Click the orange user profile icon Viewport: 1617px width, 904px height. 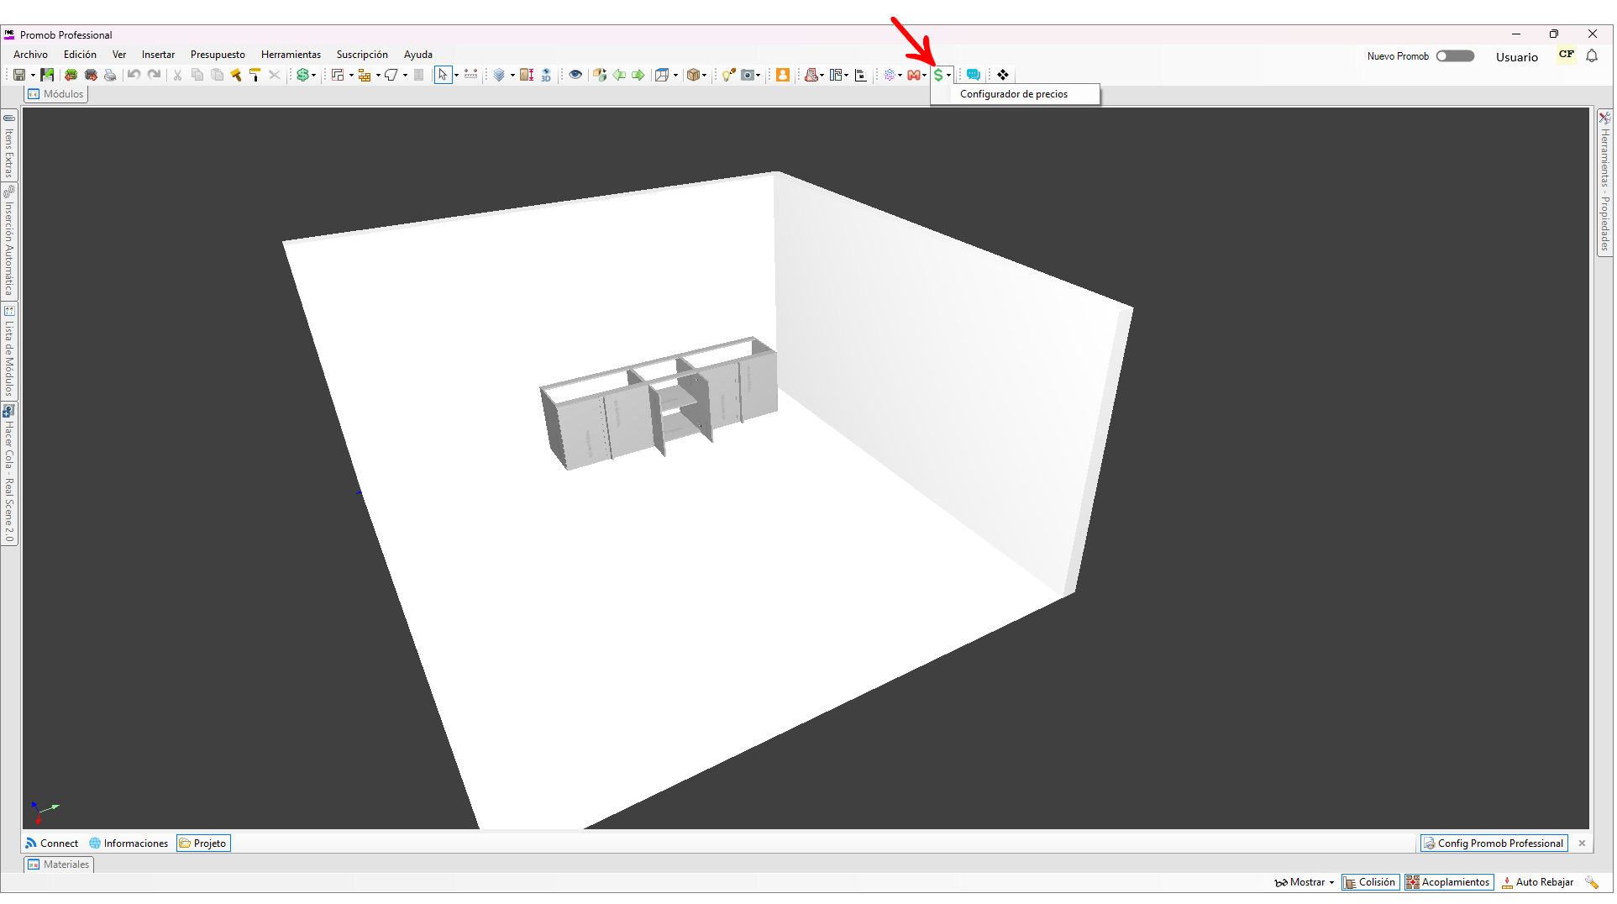tap(782, 75)
